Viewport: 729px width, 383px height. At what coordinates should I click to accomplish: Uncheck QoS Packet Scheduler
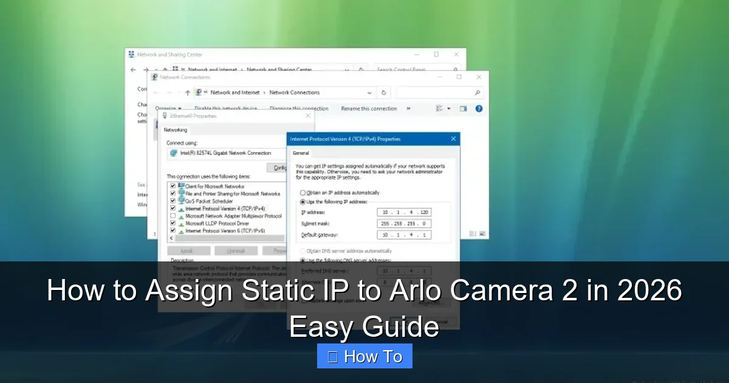(172, 200)
